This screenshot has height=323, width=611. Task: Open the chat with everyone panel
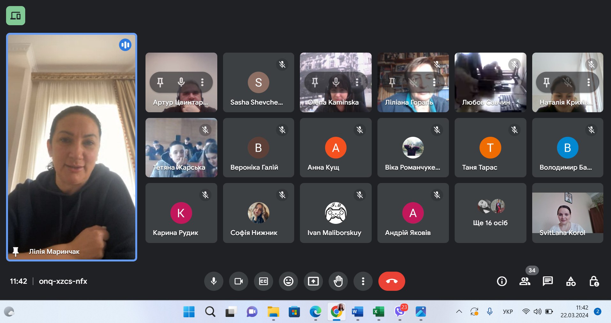pos(548,281)
